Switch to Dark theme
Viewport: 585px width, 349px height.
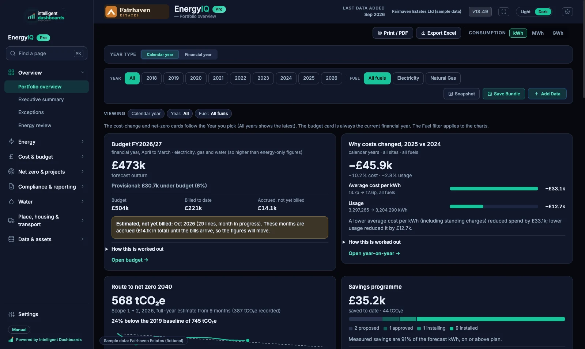(543, 12)
